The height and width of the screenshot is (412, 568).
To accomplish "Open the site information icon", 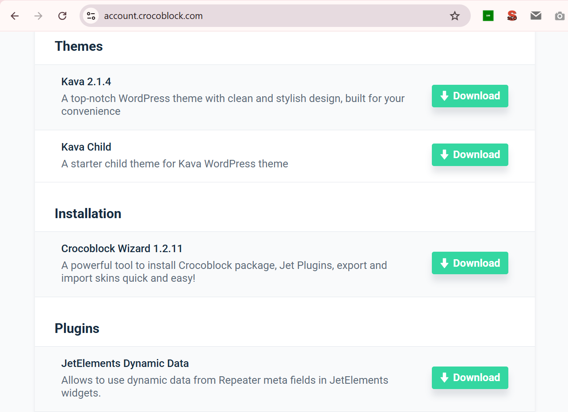I will pyautogui.click(x=91, y=16).
